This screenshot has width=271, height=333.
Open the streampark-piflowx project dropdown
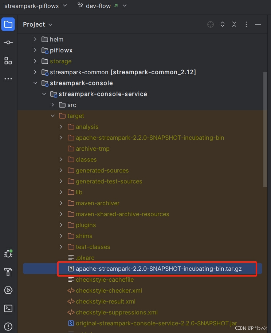pos(36,6)
